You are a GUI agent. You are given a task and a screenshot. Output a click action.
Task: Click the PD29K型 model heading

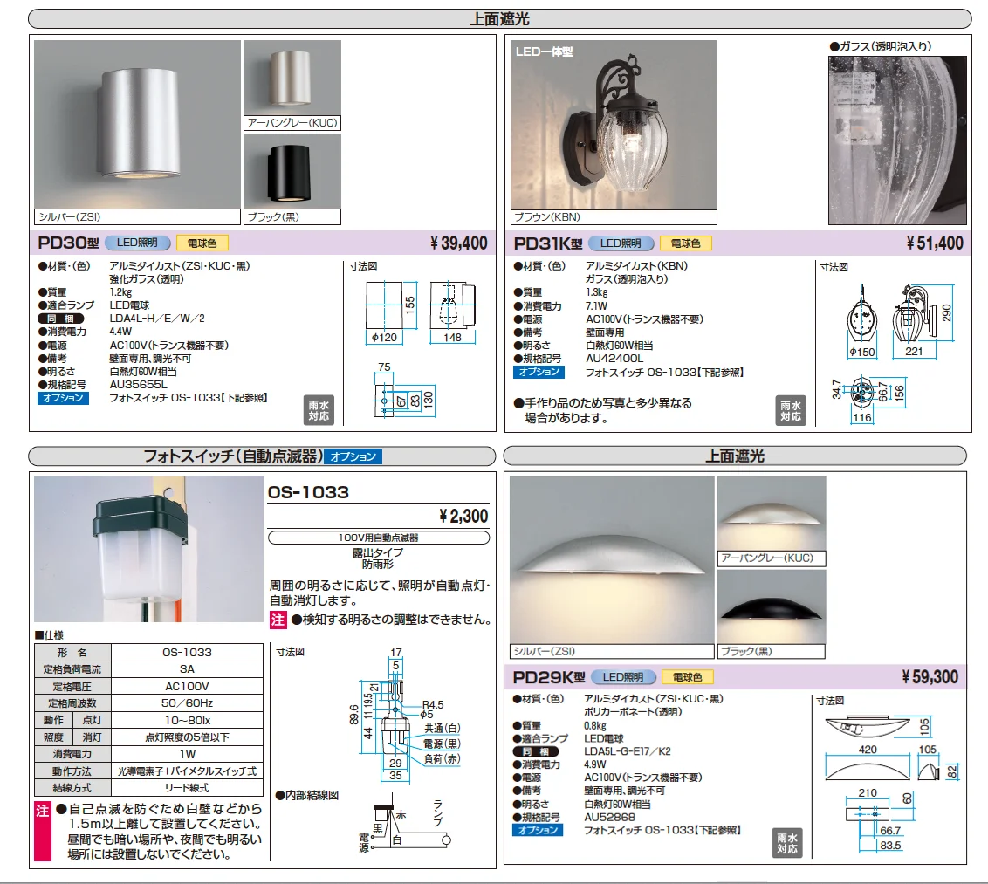click(549, 677)
